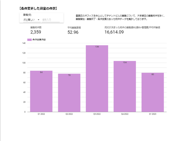Select the Q2 2022 bar
The image size is (189, 141).
point(69,93)
